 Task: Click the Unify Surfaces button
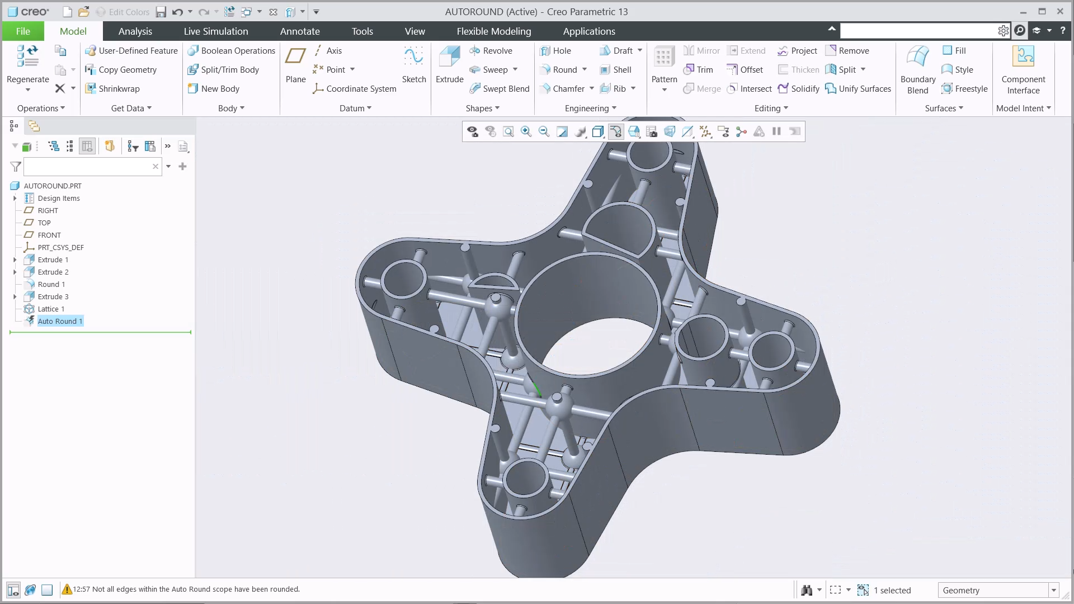click(x=858, y=88)
